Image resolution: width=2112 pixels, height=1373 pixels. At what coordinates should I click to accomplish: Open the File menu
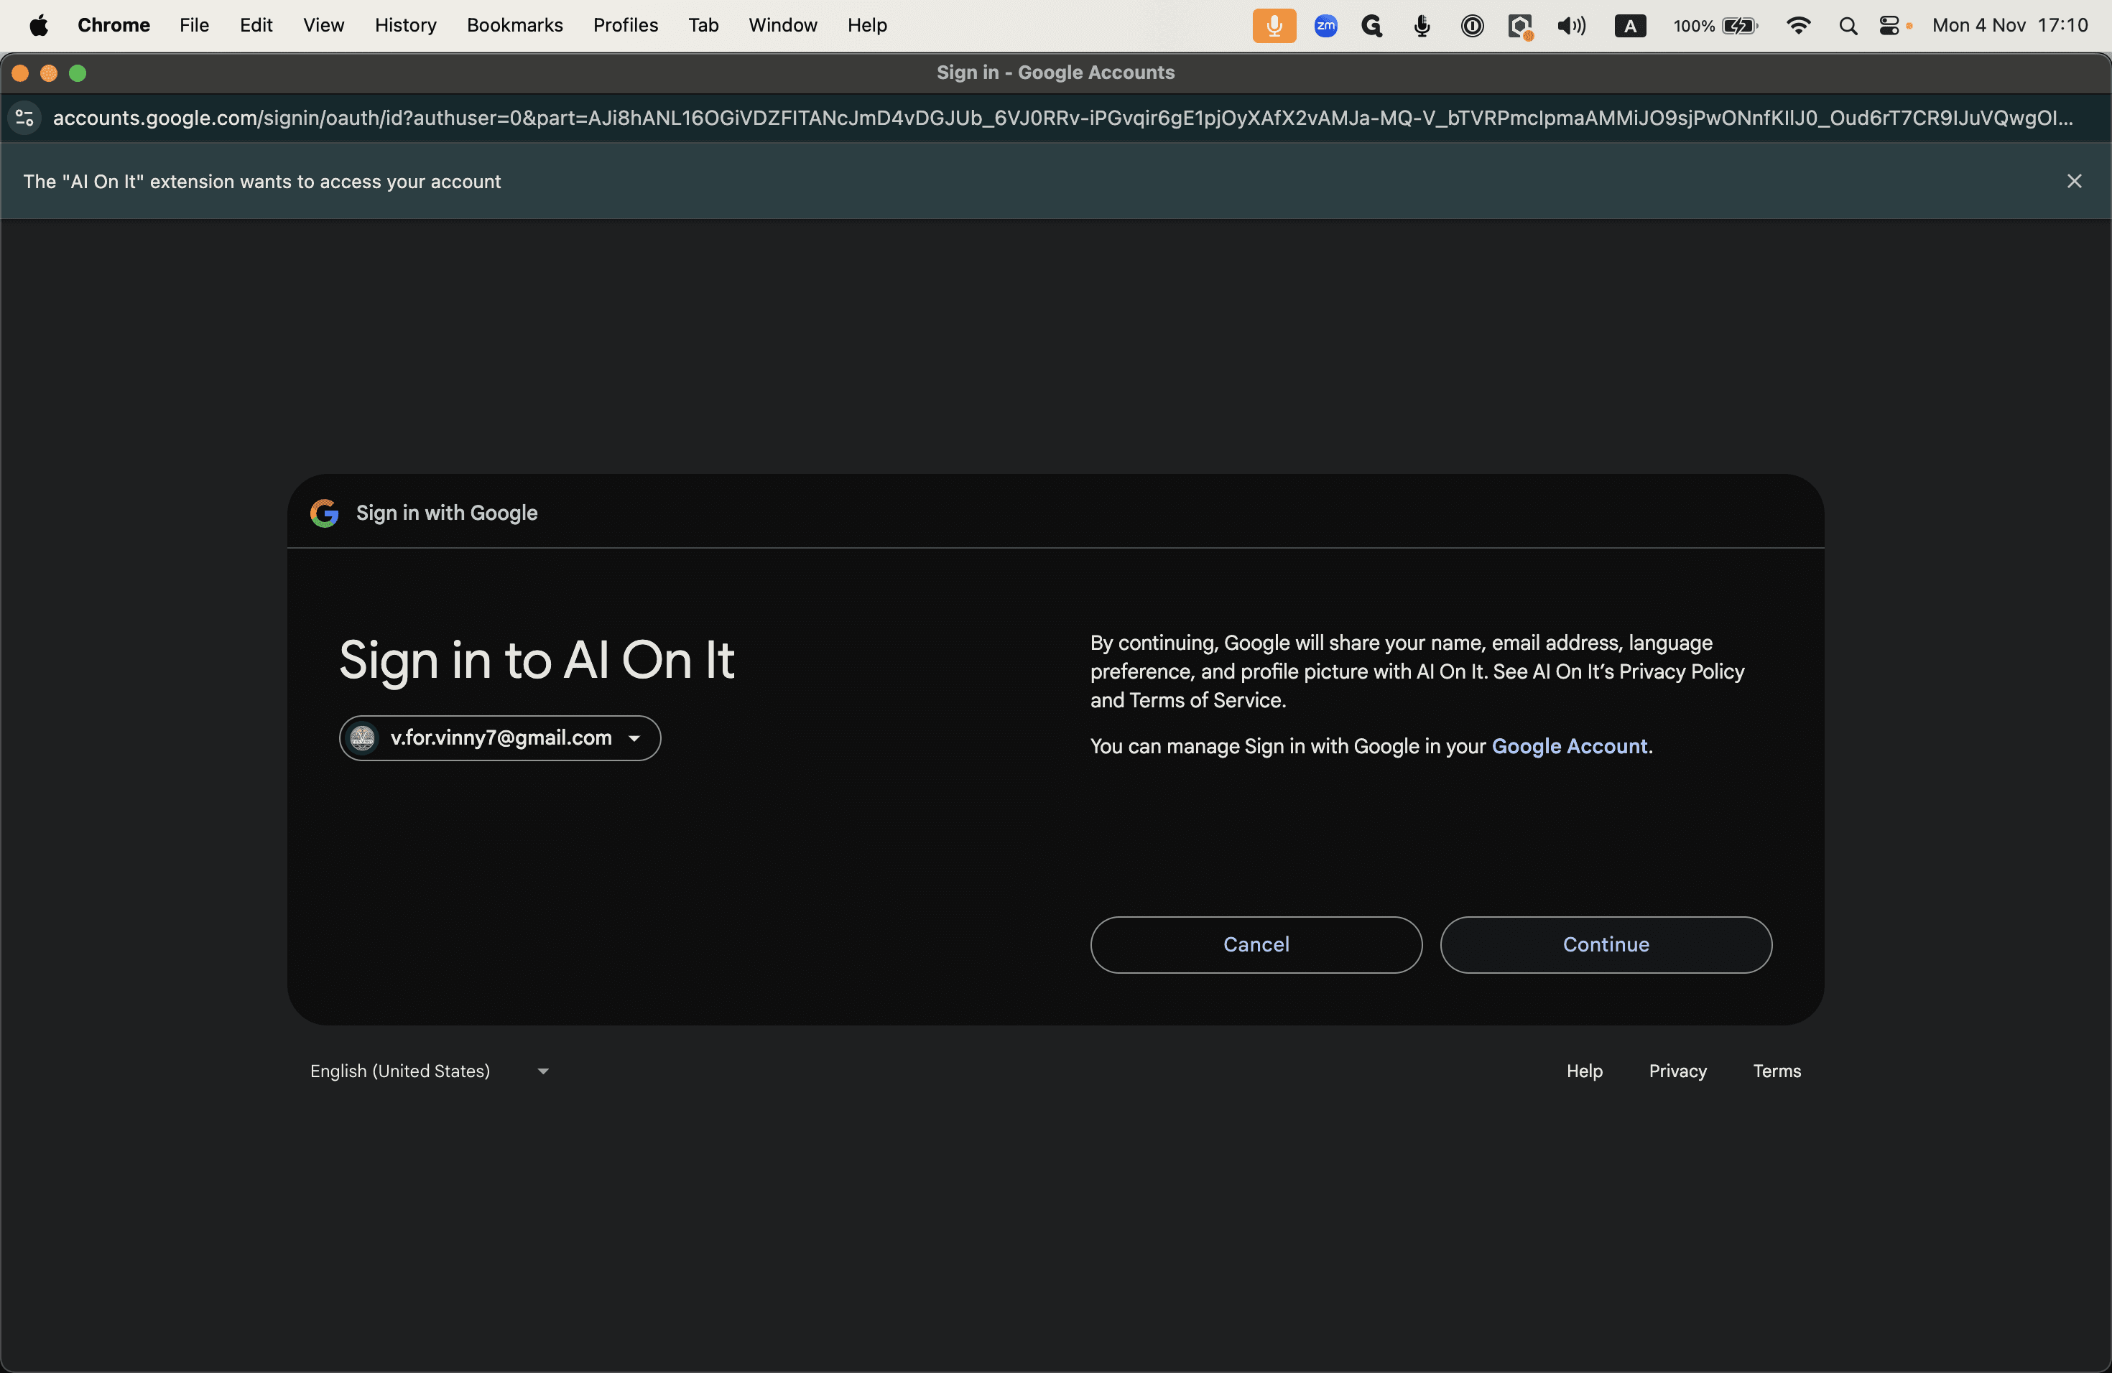(195, 25)
